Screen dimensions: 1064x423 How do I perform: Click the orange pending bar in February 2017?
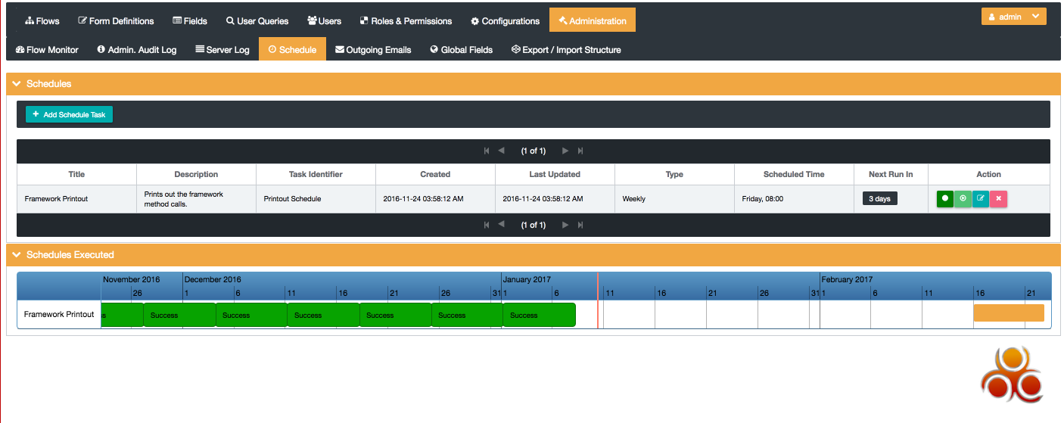(1009, 313)
